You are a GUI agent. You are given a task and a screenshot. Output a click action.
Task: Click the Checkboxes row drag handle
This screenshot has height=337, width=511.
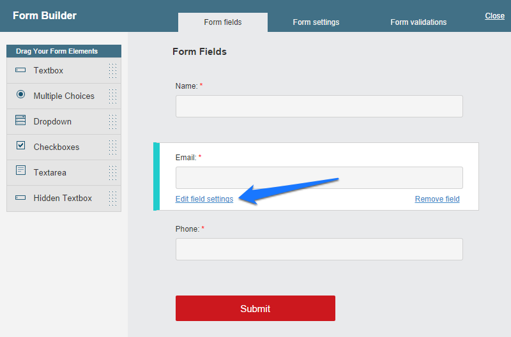click(x=112, y=147)
